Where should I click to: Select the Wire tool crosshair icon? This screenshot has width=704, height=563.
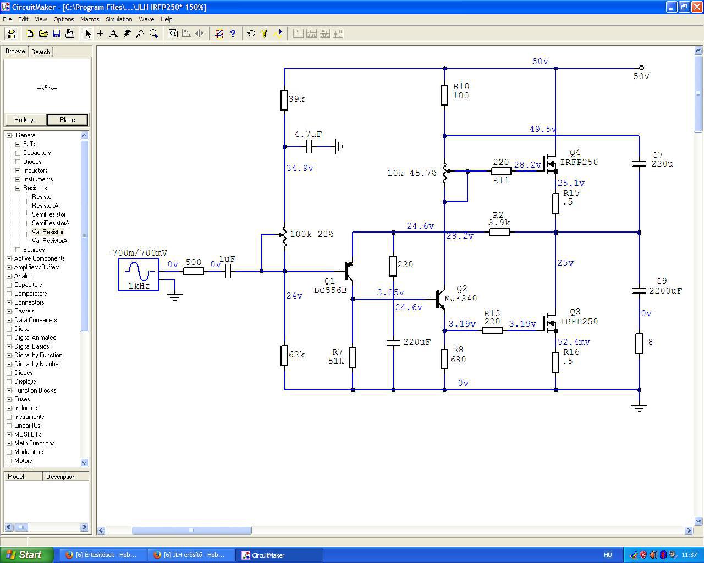(x=101, y=34)
